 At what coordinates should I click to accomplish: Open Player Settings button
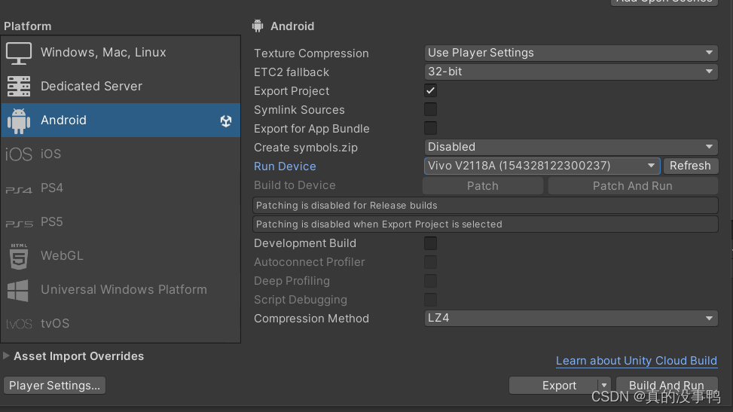(55, 386)
